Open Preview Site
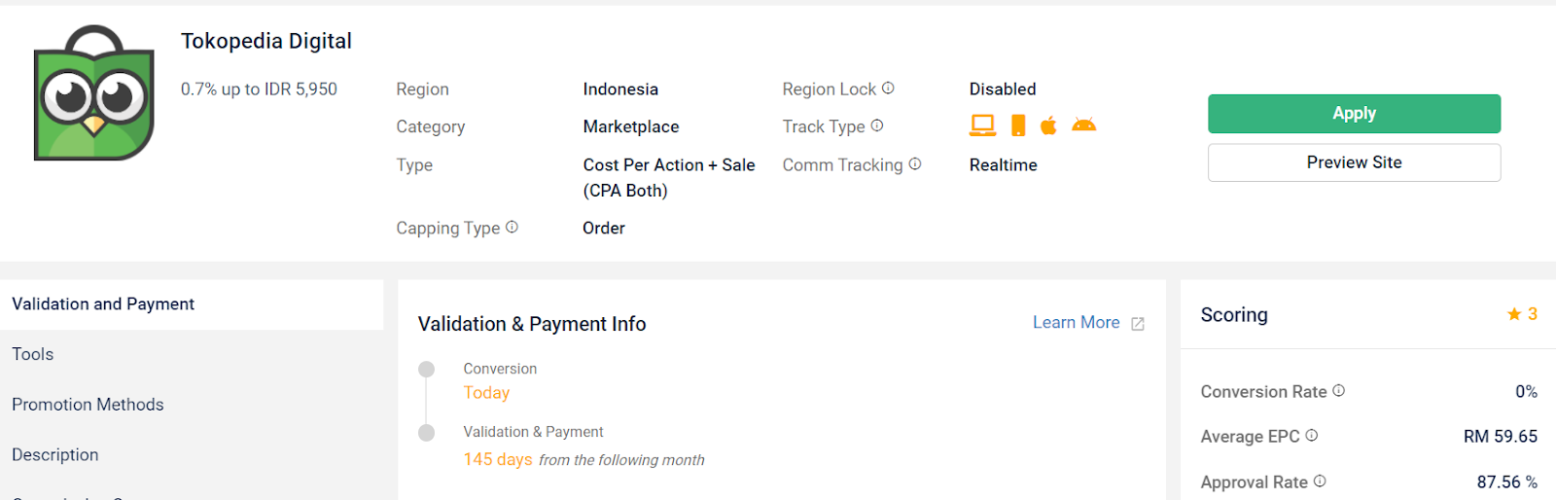This screenshot has height=500, width=1556. coord(1354,162)
